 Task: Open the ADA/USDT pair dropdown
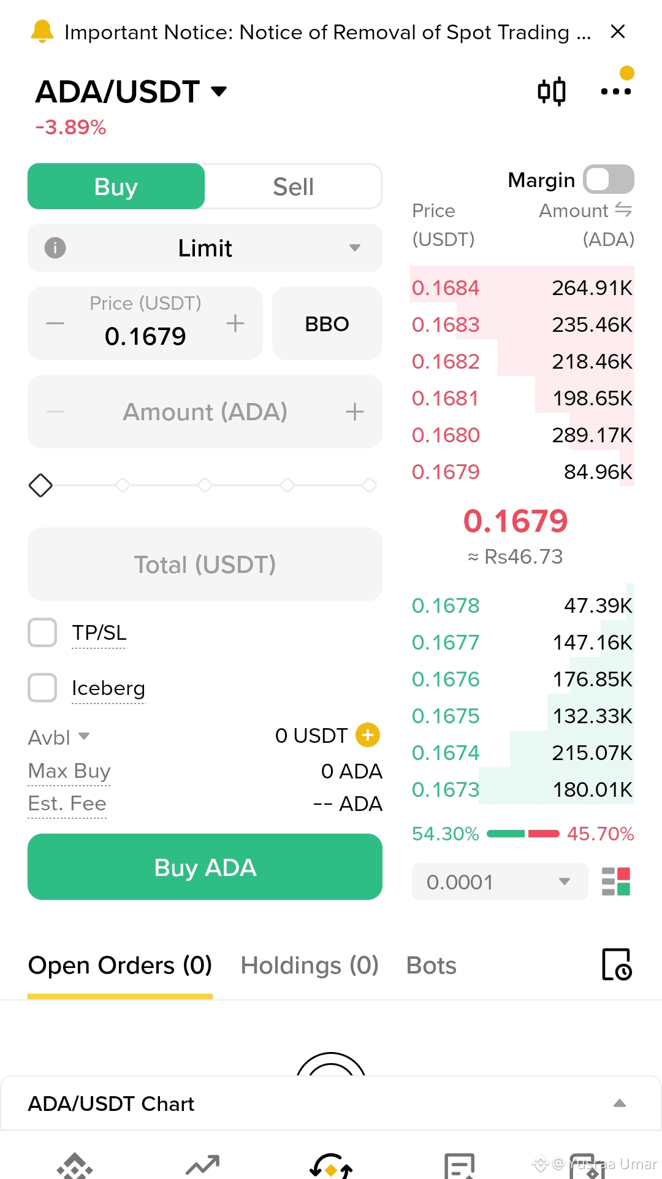tap(131, 92)
